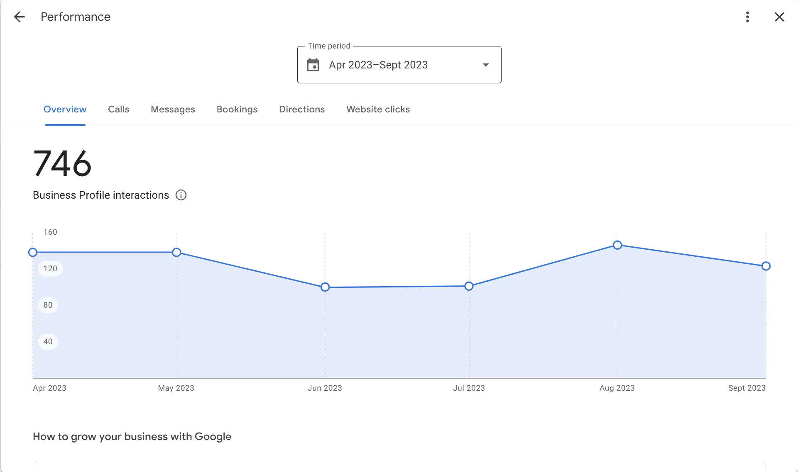Expand the Time period dropdown arrow
This screenshot has height=472, width=798.
(485, 65)
